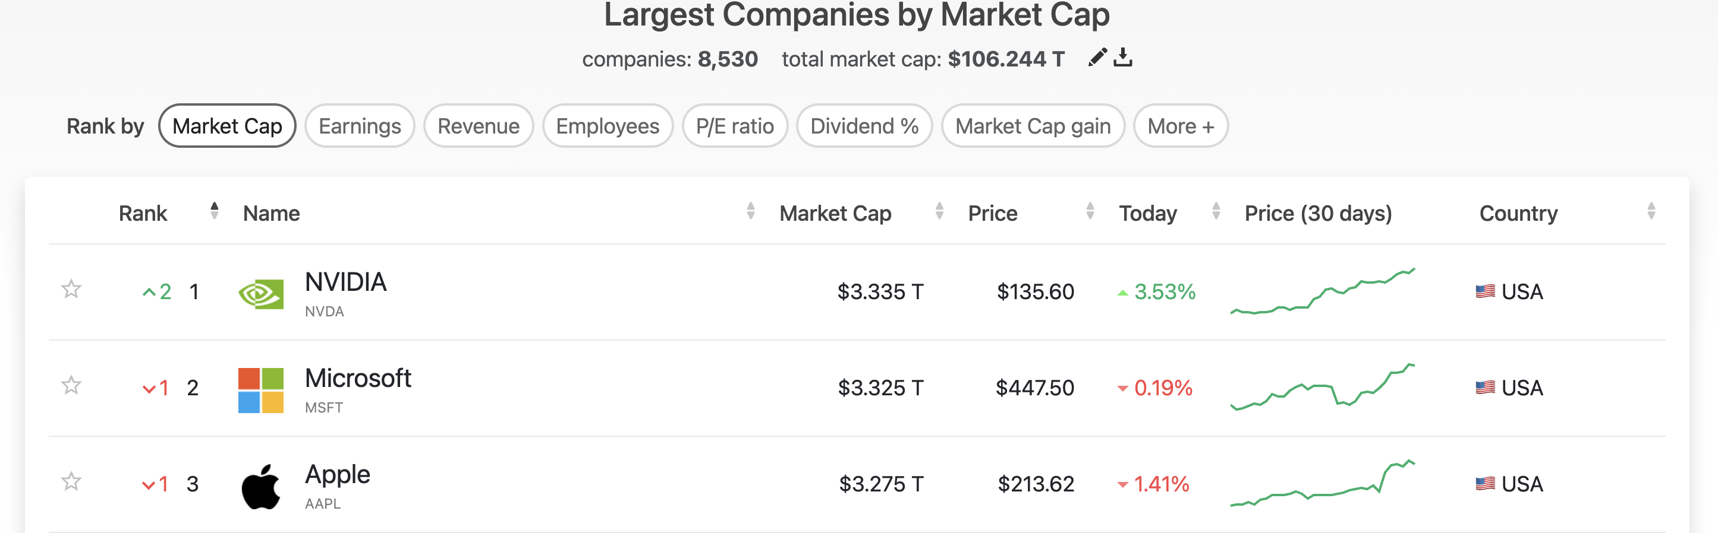Sort table by Country column arrows
The width and height of the screenshot is (1718, 533).
click(1651, 211)
